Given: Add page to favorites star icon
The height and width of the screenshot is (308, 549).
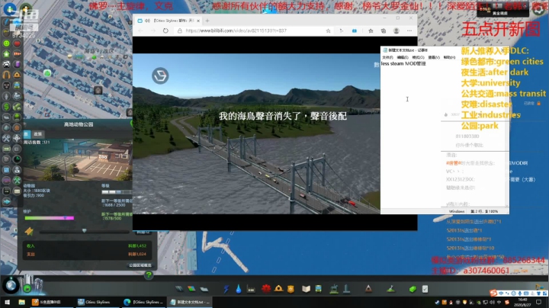Looking at the screenshot, I should 329,30.
